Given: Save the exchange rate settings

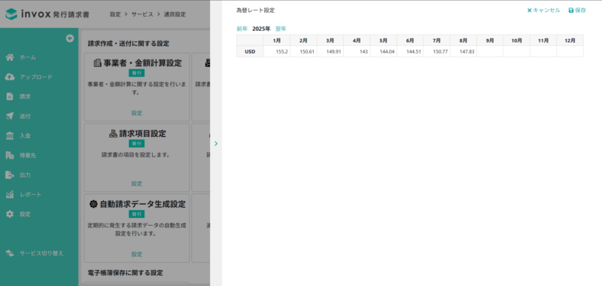Looking at the screenshot, I should (577, 11).
